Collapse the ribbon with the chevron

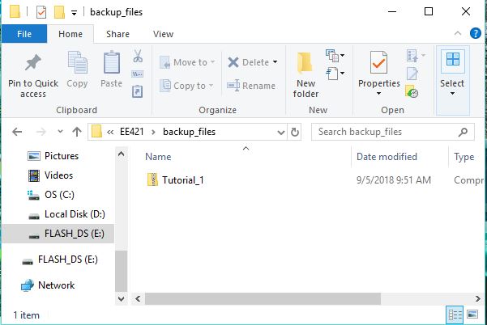pos(458,33)
